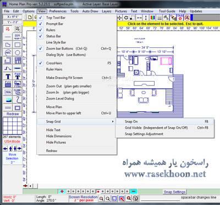Click the Move Selection 2" label

click(12, 158)
